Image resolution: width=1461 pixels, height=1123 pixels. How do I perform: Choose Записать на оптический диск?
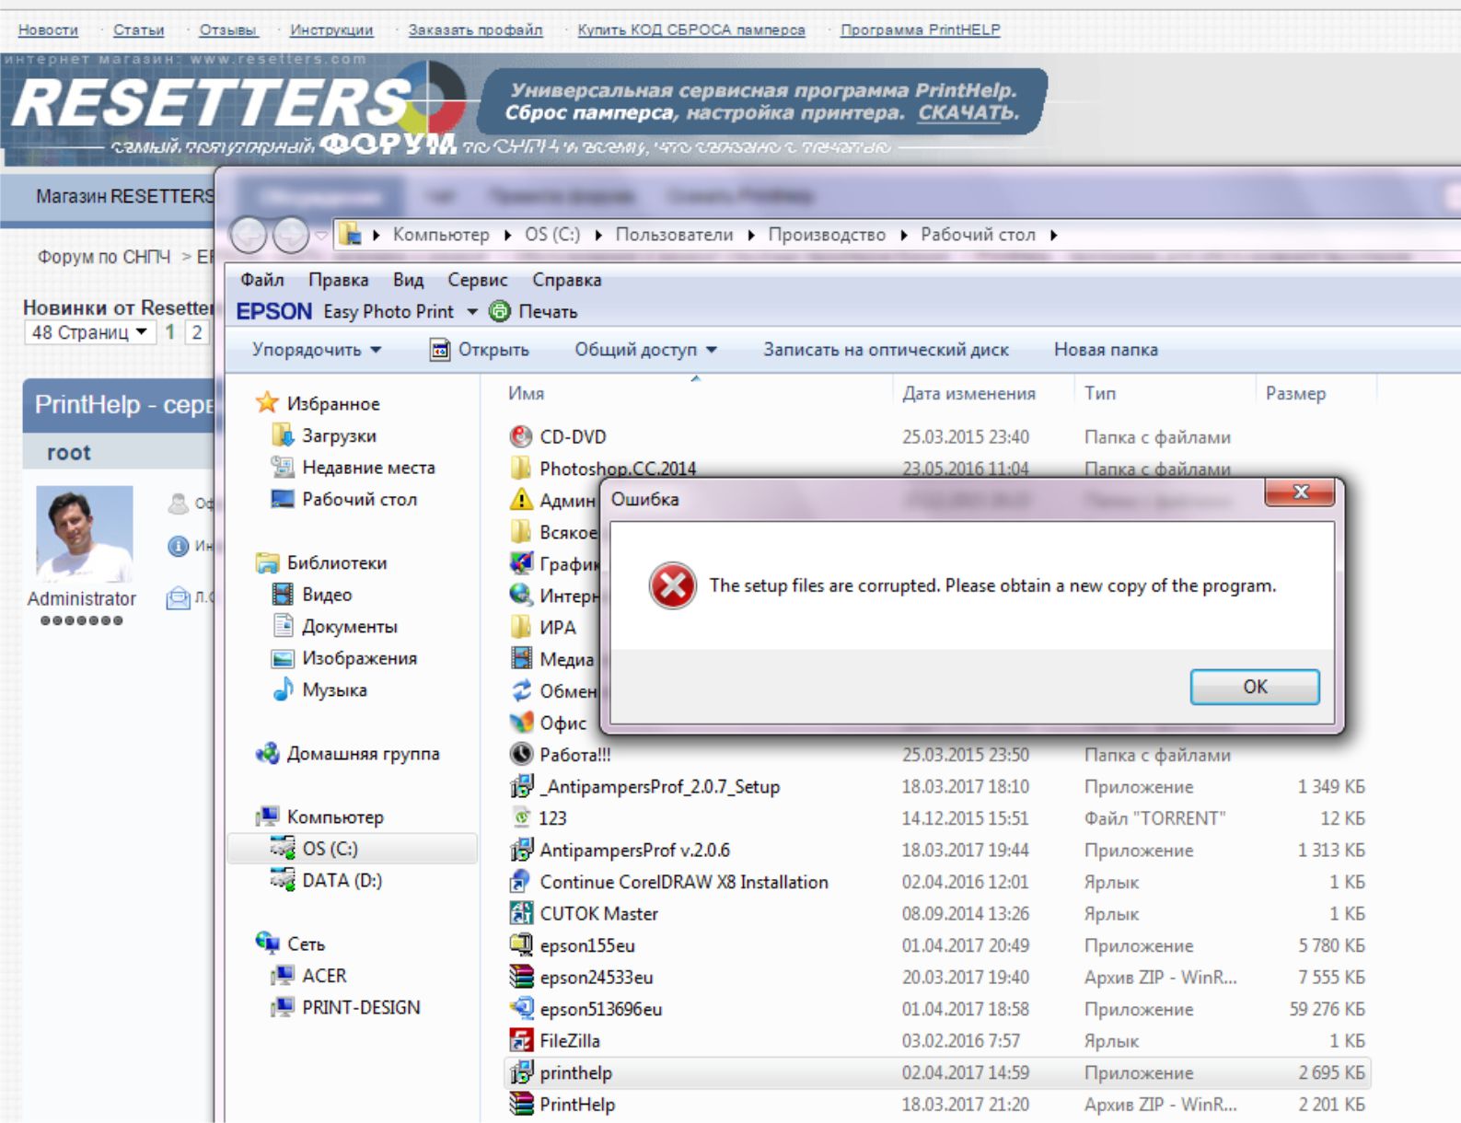click(x=886, y=350)
